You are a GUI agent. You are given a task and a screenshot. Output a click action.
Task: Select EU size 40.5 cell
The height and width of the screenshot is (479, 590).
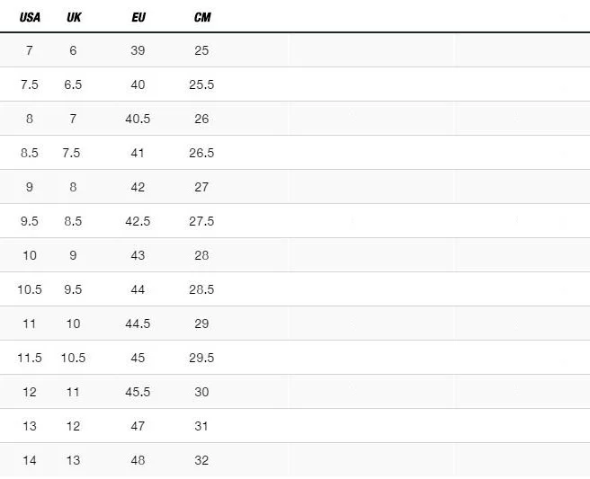138,119
